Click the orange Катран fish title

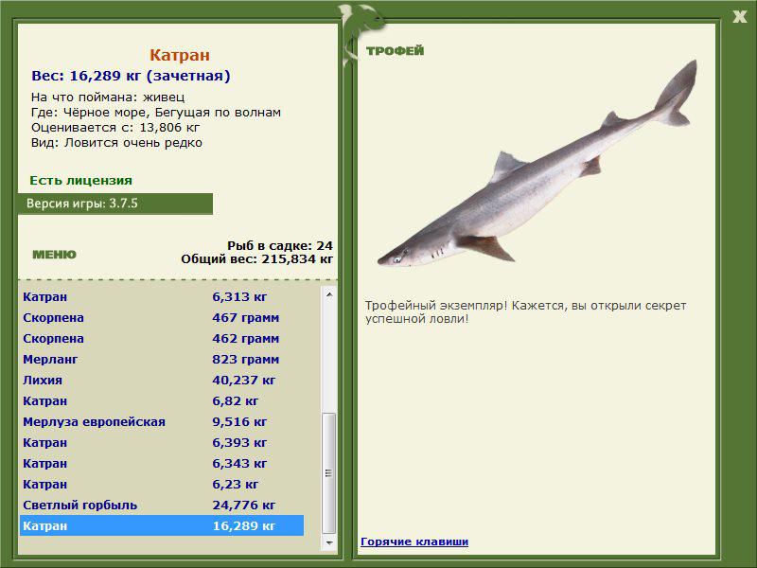(180, 55)
